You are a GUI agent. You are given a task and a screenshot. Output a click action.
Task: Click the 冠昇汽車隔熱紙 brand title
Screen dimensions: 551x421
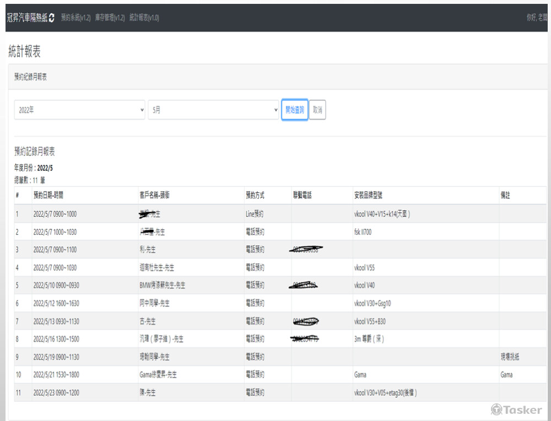(27, 18)
